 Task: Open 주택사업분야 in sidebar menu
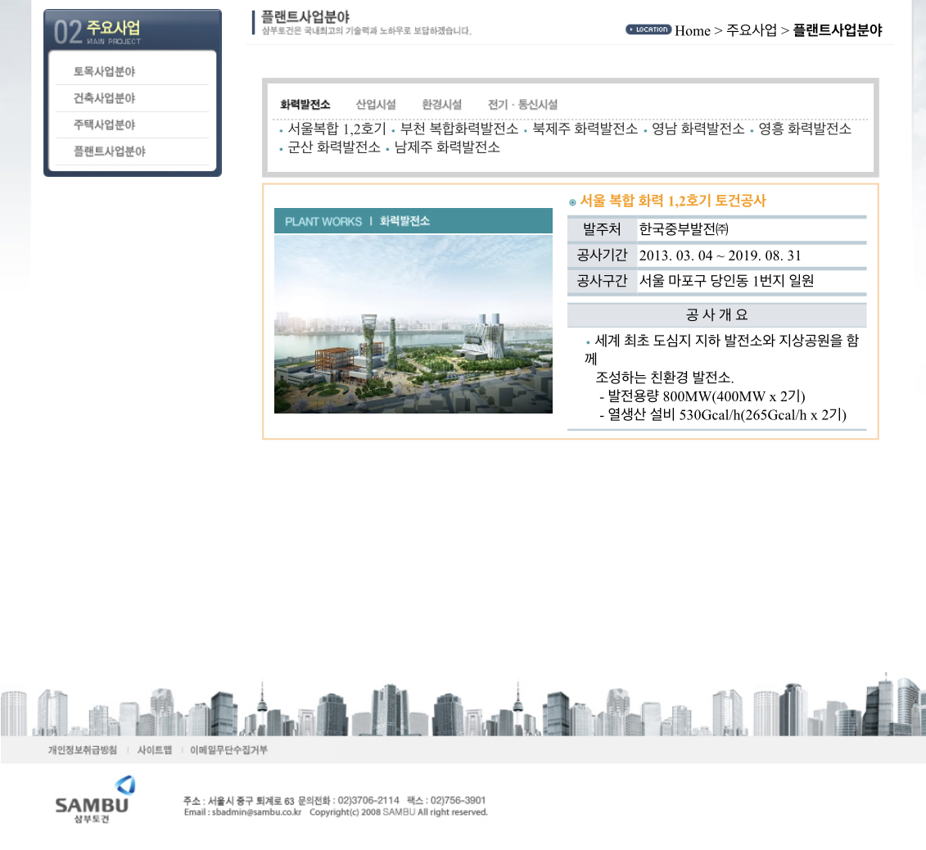[104, 124]
